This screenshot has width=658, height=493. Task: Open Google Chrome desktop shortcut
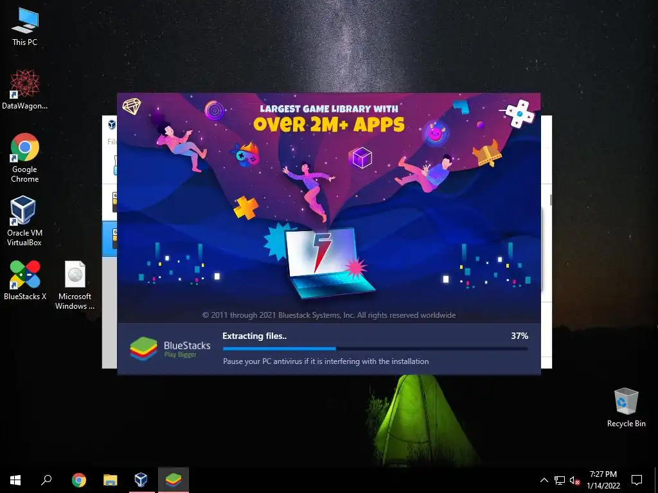coord(25,158)
